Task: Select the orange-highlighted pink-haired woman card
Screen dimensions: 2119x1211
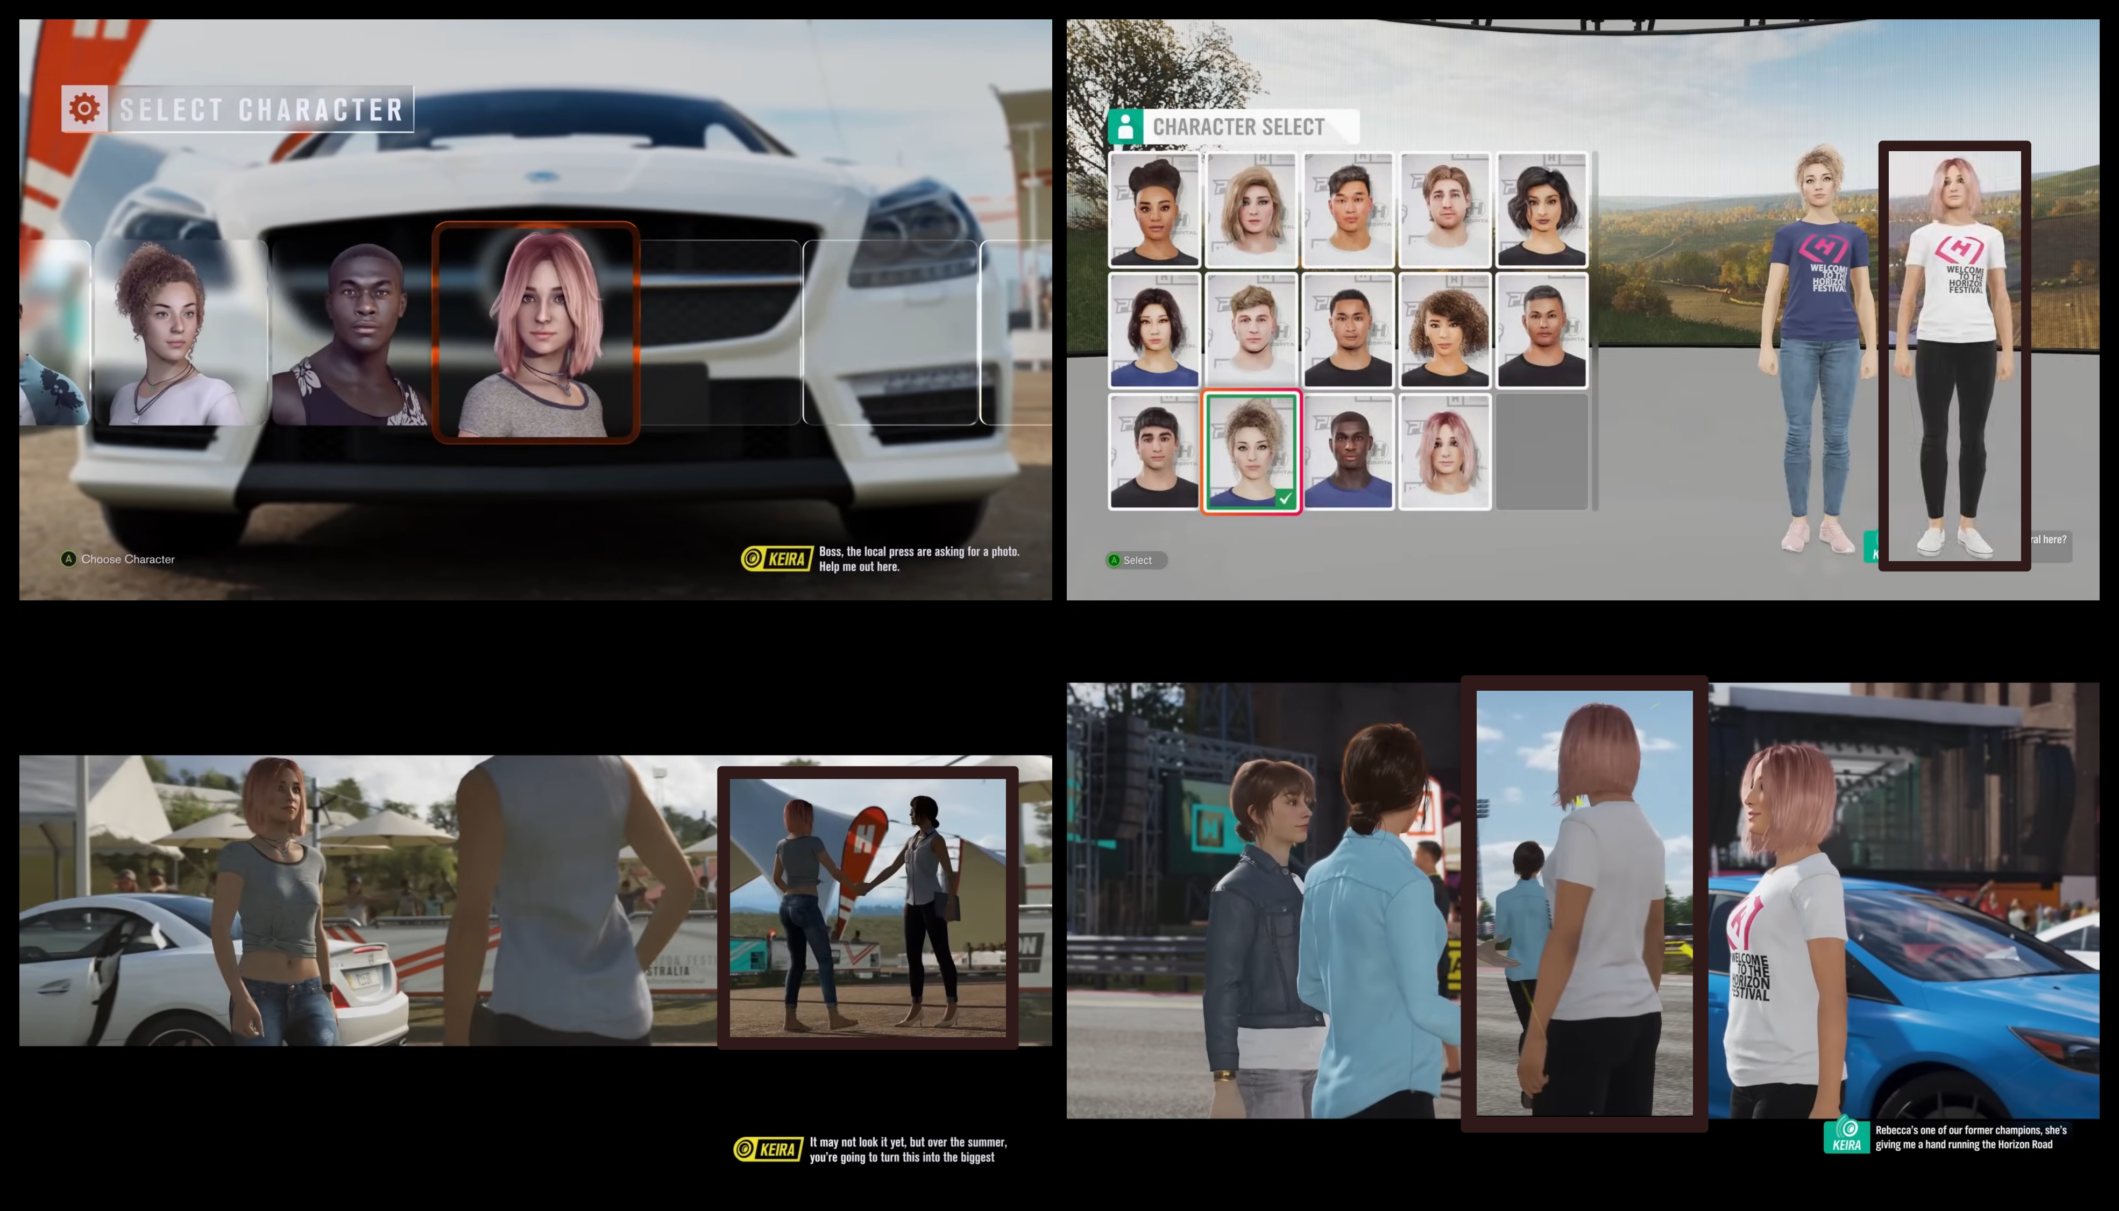Action: pos(536,332)
